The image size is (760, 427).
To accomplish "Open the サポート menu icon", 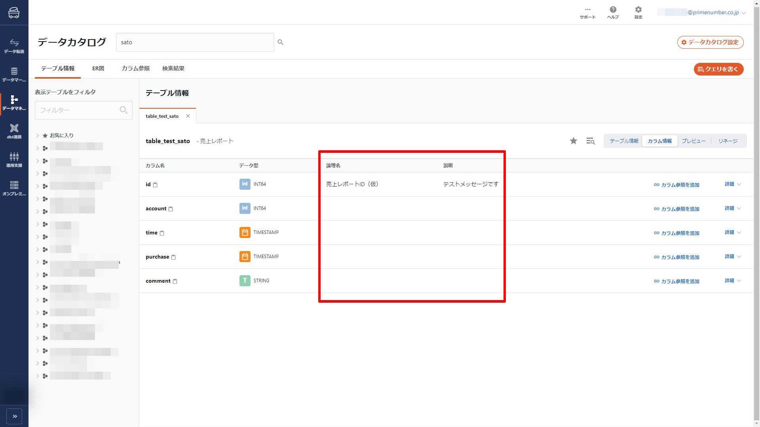I will 587,13.
